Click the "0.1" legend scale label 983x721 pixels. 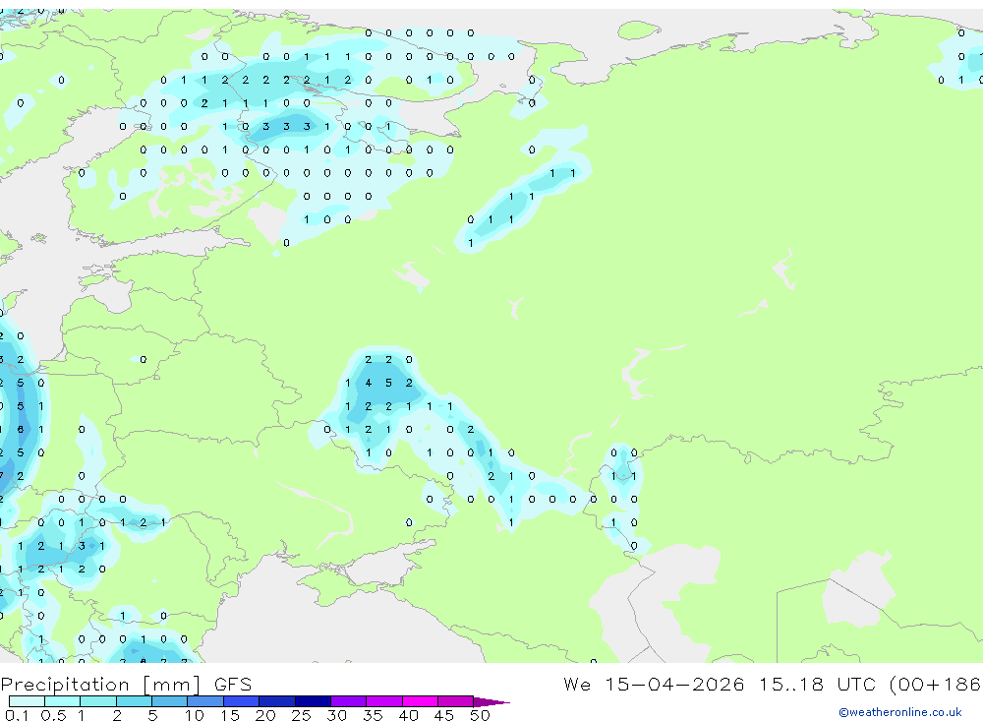17,715
